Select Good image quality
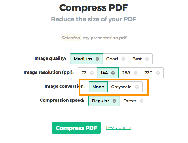 tap(112, 59)
